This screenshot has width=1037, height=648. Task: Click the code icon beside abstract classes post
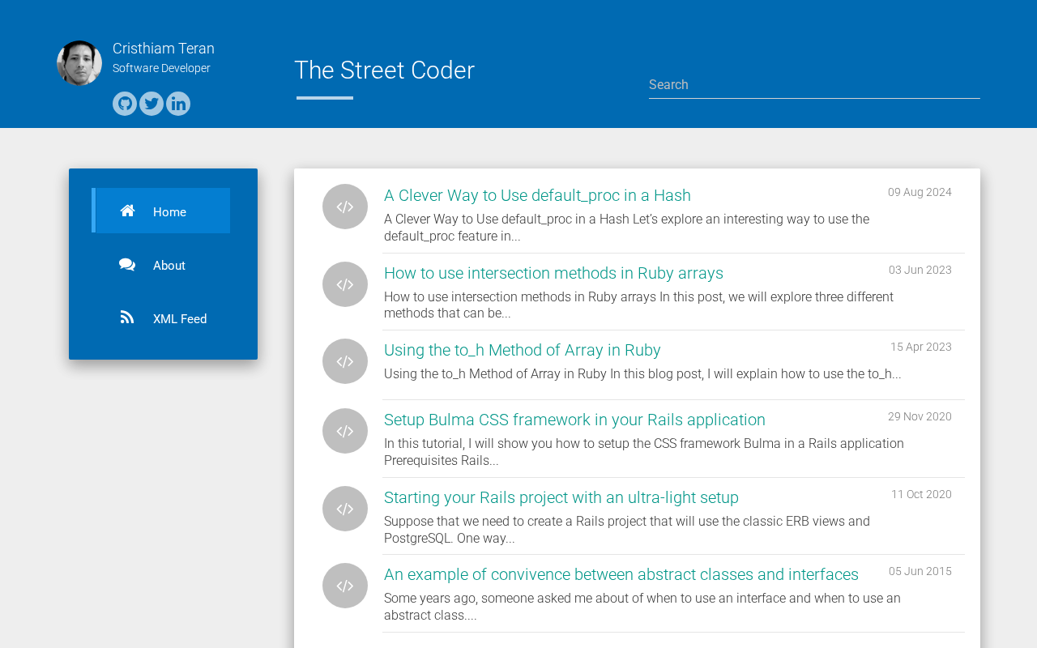pyautogui.click(x=345, y=586)
